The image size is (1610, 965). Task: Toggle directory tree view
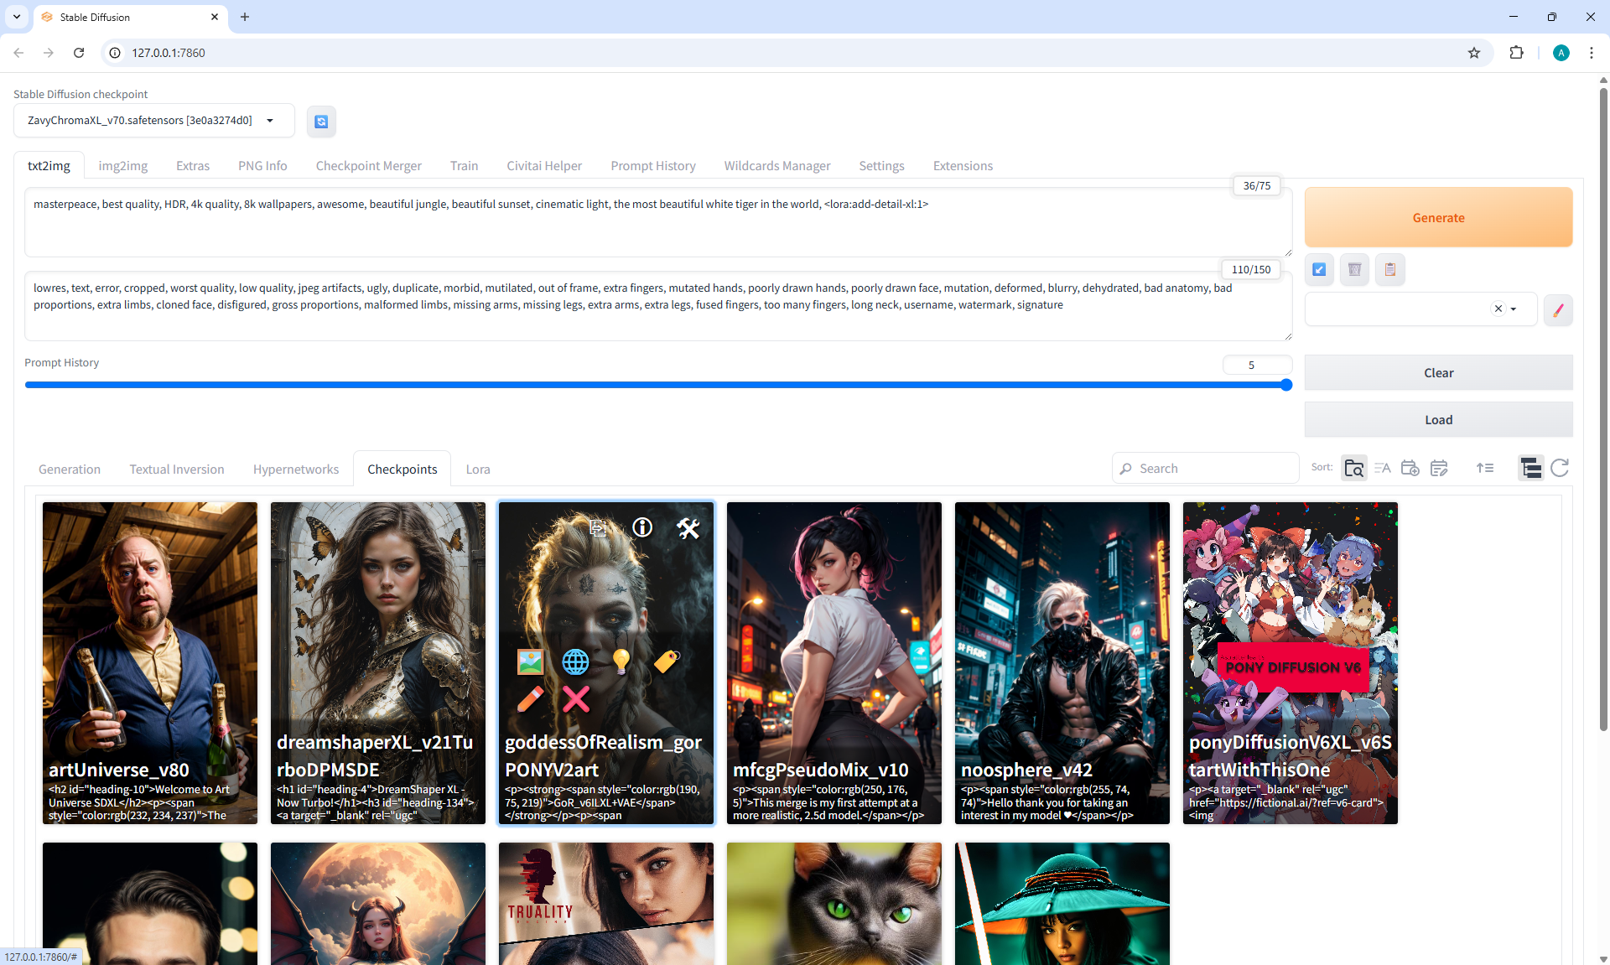[x=1530, y=468]
